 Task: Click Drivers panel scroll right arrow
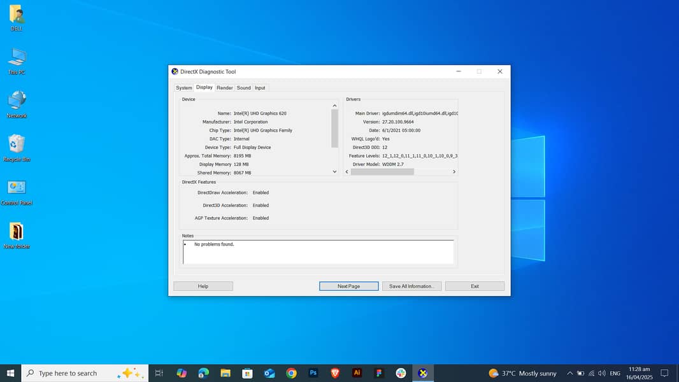[454, 172]
